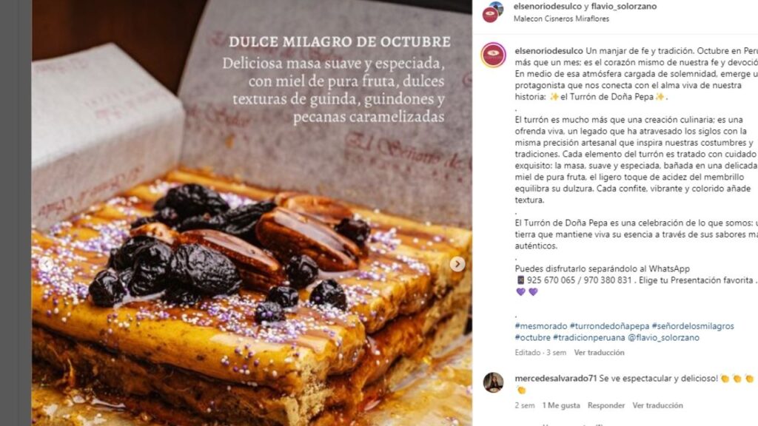
Task: View 1 Me gusta on comment
Action: [x=561, y=405]
